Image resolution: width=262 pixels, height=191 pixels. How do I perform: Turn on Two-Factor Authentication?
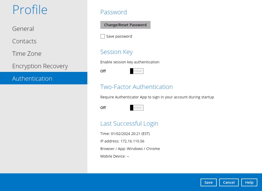pos(137,107)
